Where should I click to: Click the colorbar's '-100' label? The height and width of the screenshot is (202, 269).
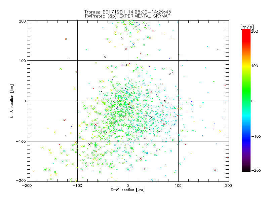[x=256, y=136]
